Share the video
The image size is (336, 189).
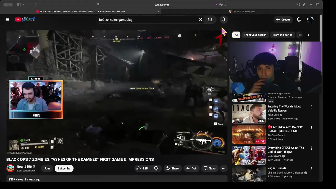point(172,169)
